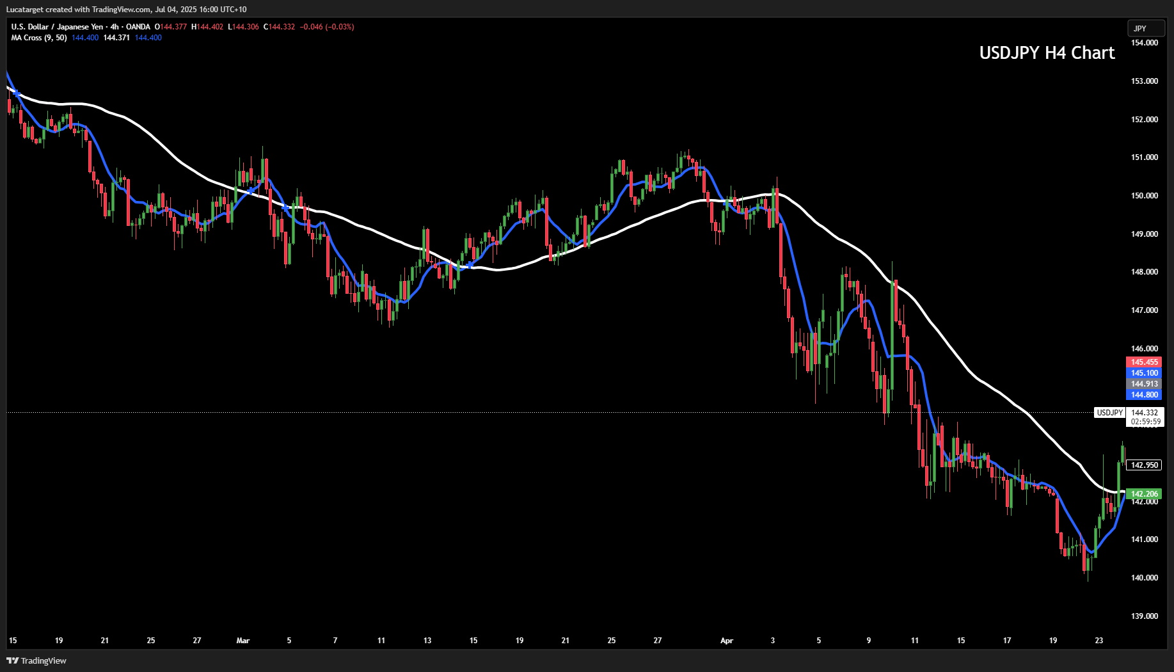The image size is (1174, 672).
Task: Click the blue 145.100 price label
Action: (x=1144, y=373)
